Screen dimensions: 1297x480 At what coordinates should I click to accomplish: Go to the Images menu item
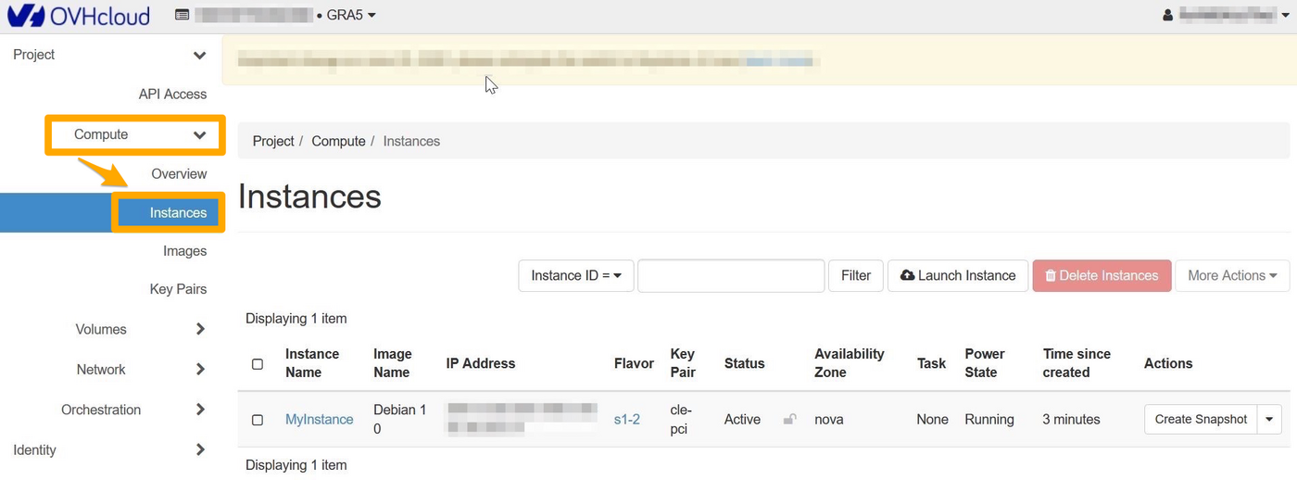pyautogui.click(x=184, y=251)
